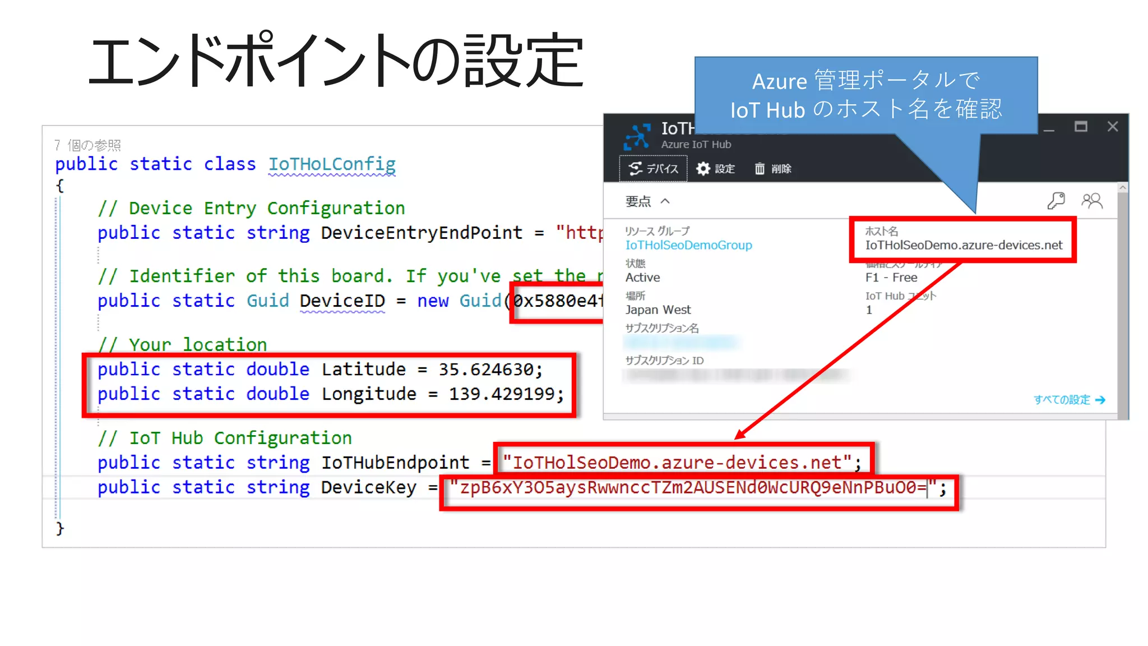The image size is (1148, 646).
Task: Click the '// Device Entry Configuration' comment
Action: 251,207
